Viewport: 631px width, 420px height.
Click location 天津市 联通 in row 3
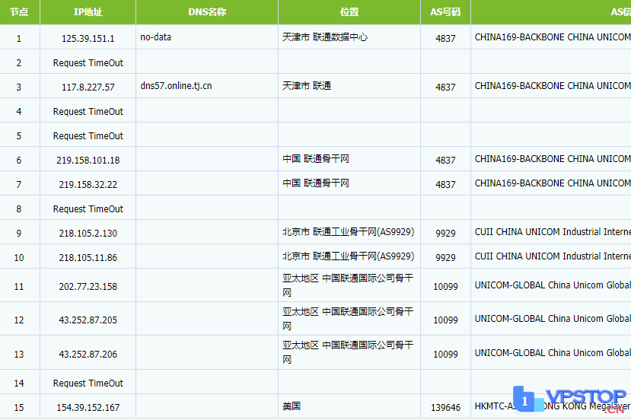(x=307, y=86)
